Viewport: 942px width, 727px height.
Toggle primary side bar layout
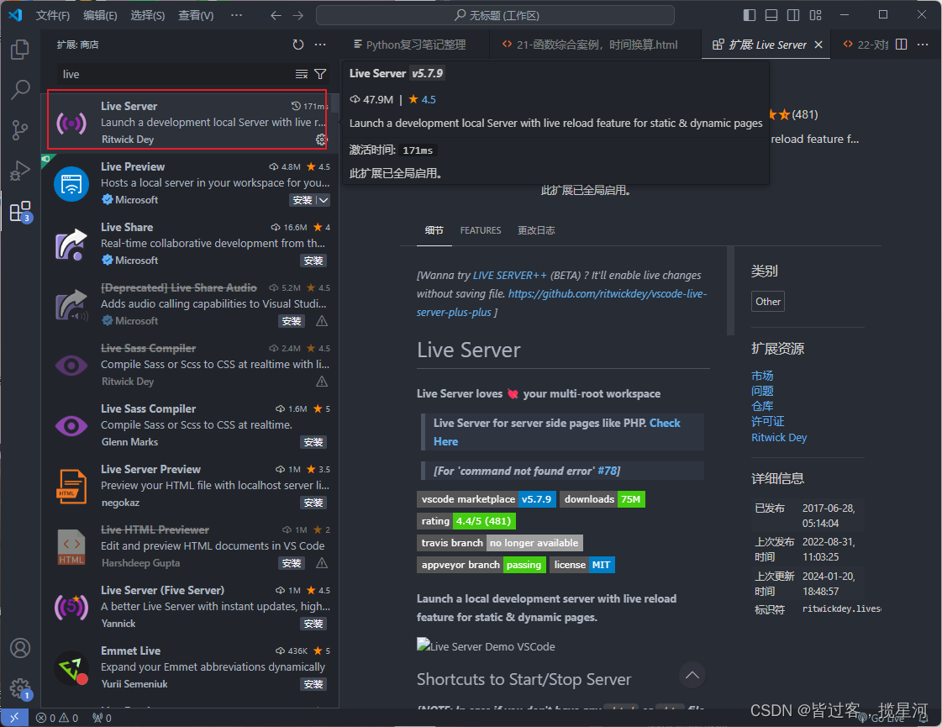point(750,15)
